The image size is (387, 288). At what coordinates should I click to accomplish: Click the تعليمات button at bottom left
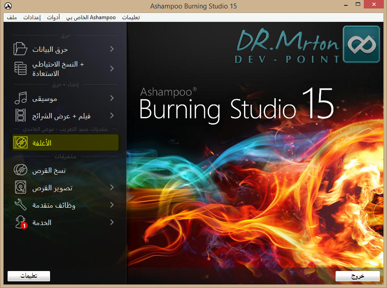coord(29,276)
